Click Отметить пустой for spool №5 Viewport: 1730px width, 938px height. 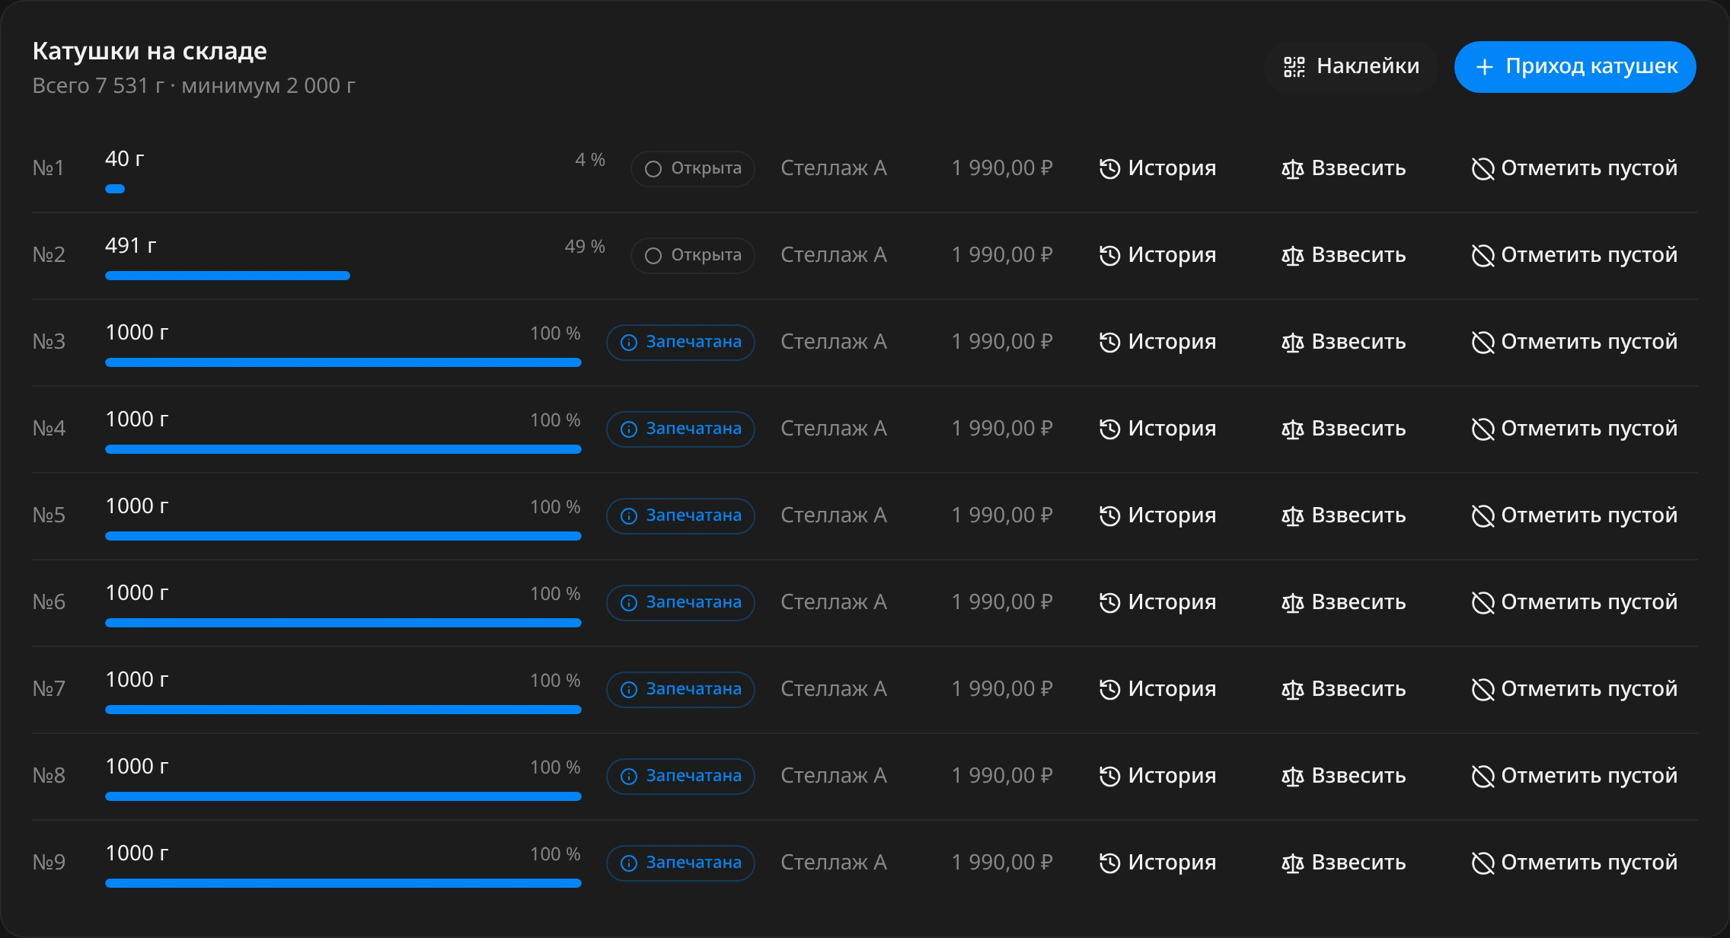[x=1574, y=515]
